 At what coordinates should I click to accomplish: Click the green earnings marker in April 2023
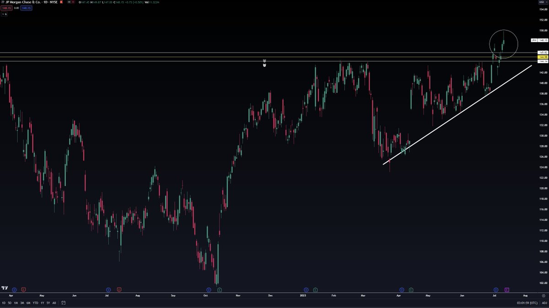[x=411, y=290]
